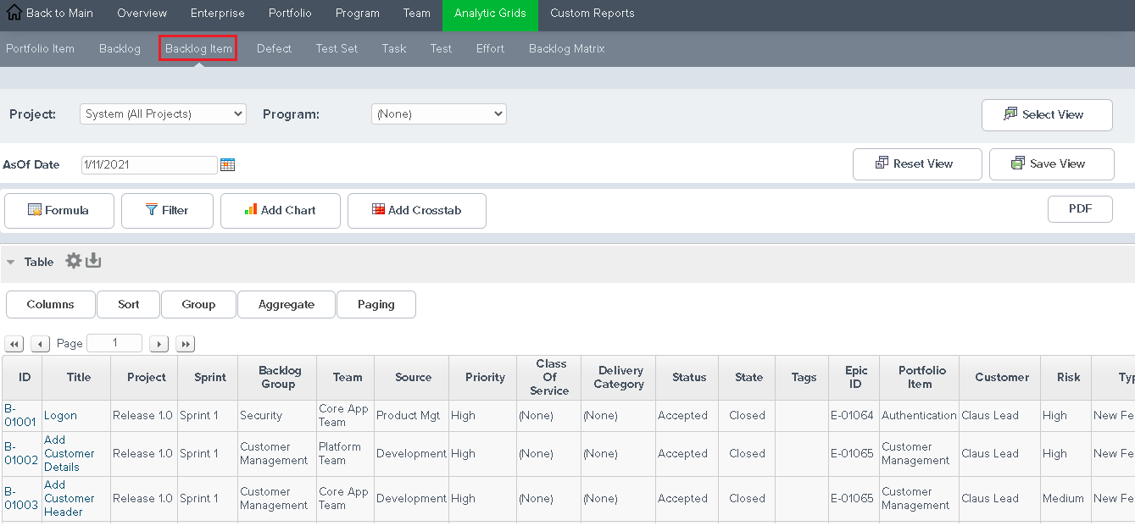Open the Program menu item
Viewport: 1135px width, 526px height.
click(x=358, y=14)
